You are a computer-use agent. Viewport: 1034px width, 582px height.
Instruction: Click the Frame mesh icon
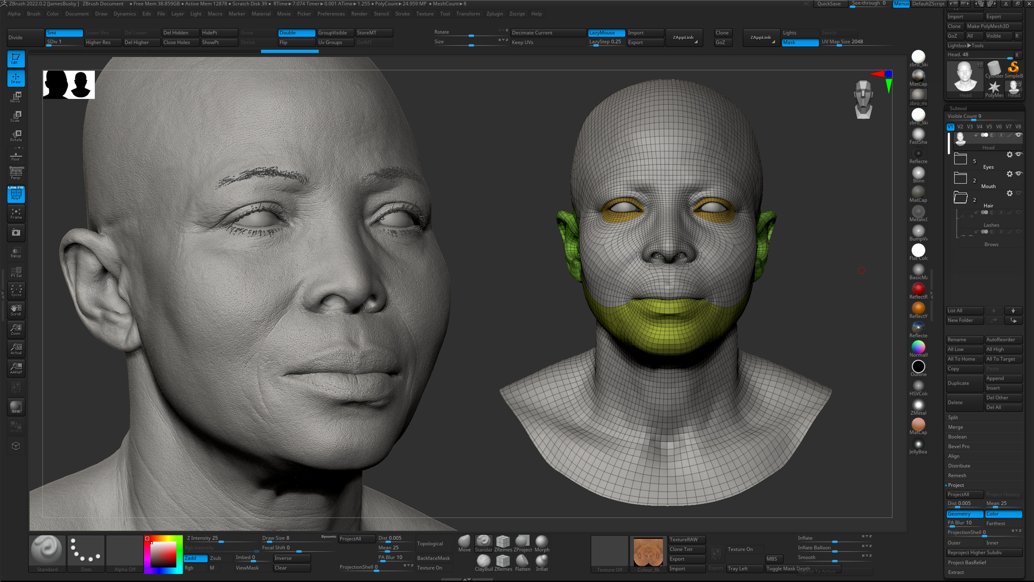16,214
